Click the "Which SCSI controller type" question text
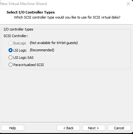The image size is (133, 134). (67, 17)
